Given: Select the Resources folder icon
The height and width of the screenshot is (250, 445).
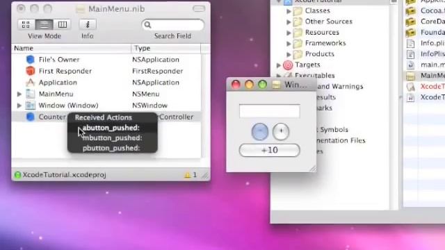Looking at the screenshot, I should coord(298,33).
